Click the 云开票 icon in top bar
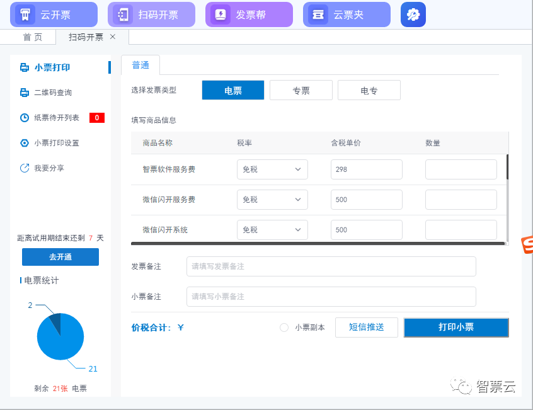Screen dimensions: 533x410 pos(26,14)
